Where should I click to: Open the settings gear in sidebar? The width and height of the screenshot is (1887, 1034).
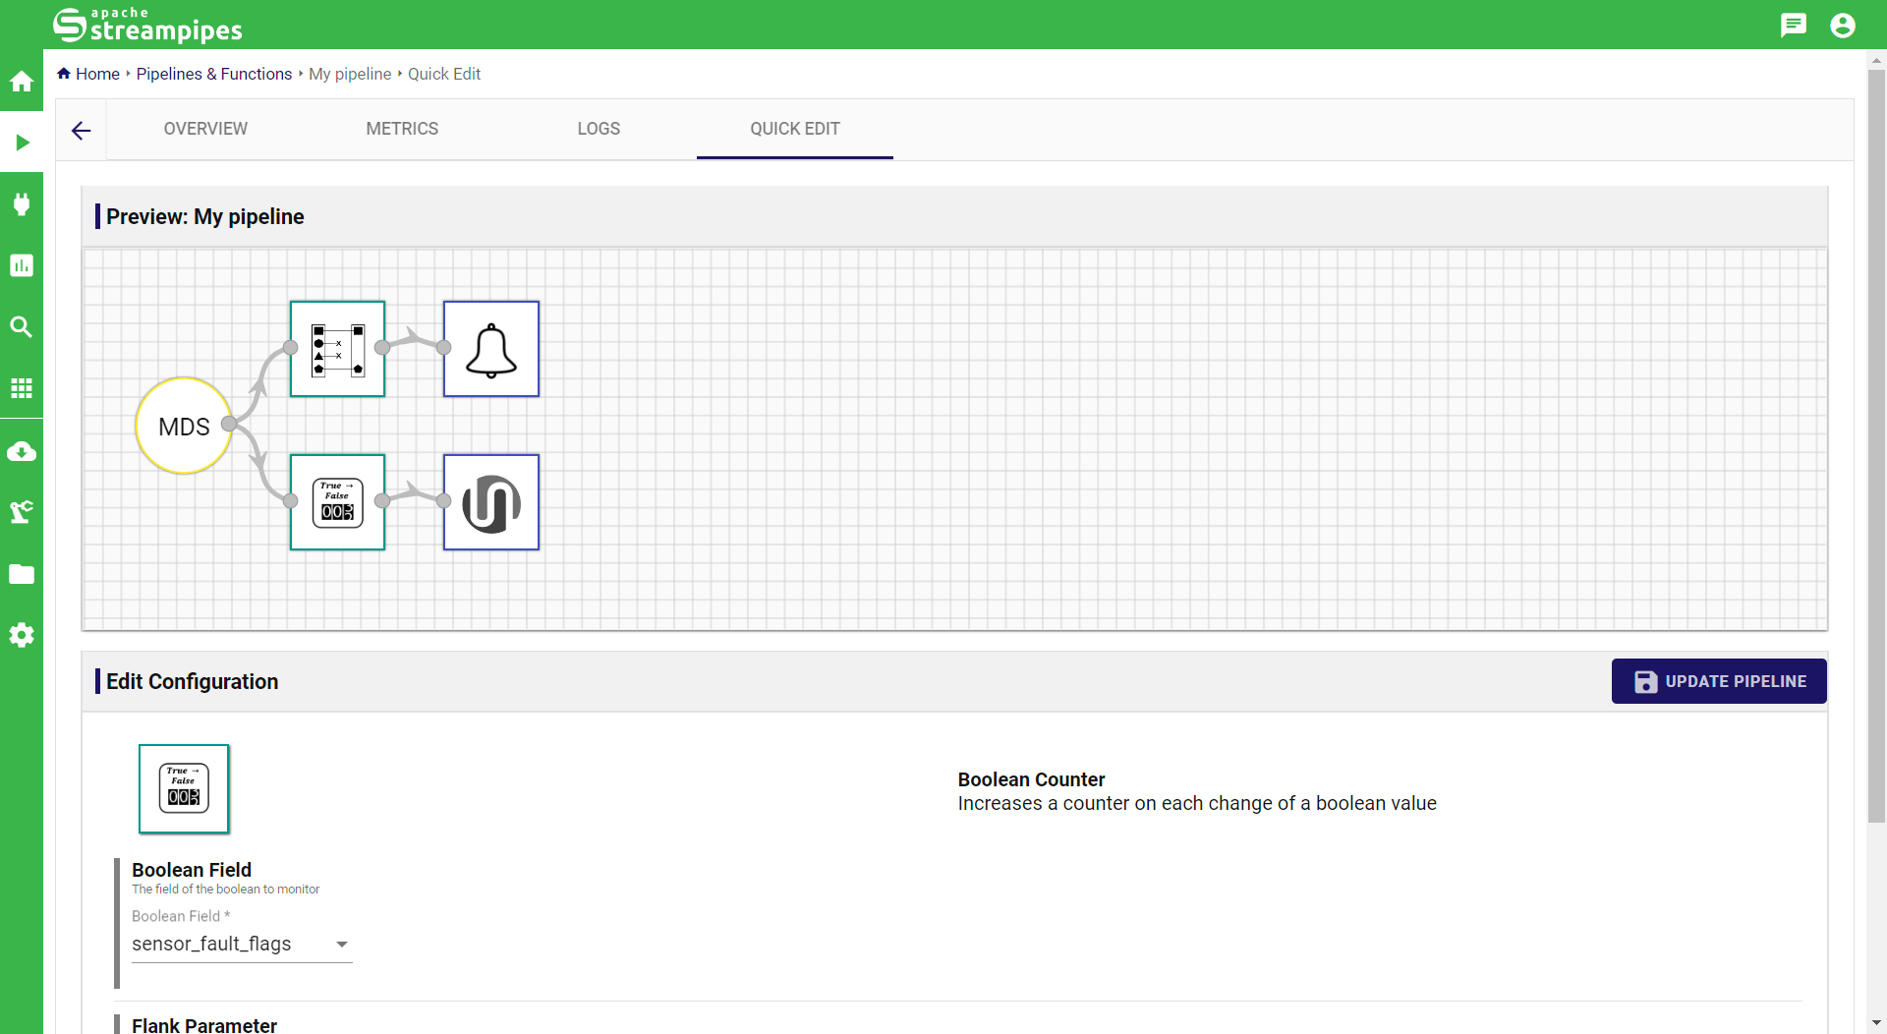pyautogui.click(x=22, y=635)
